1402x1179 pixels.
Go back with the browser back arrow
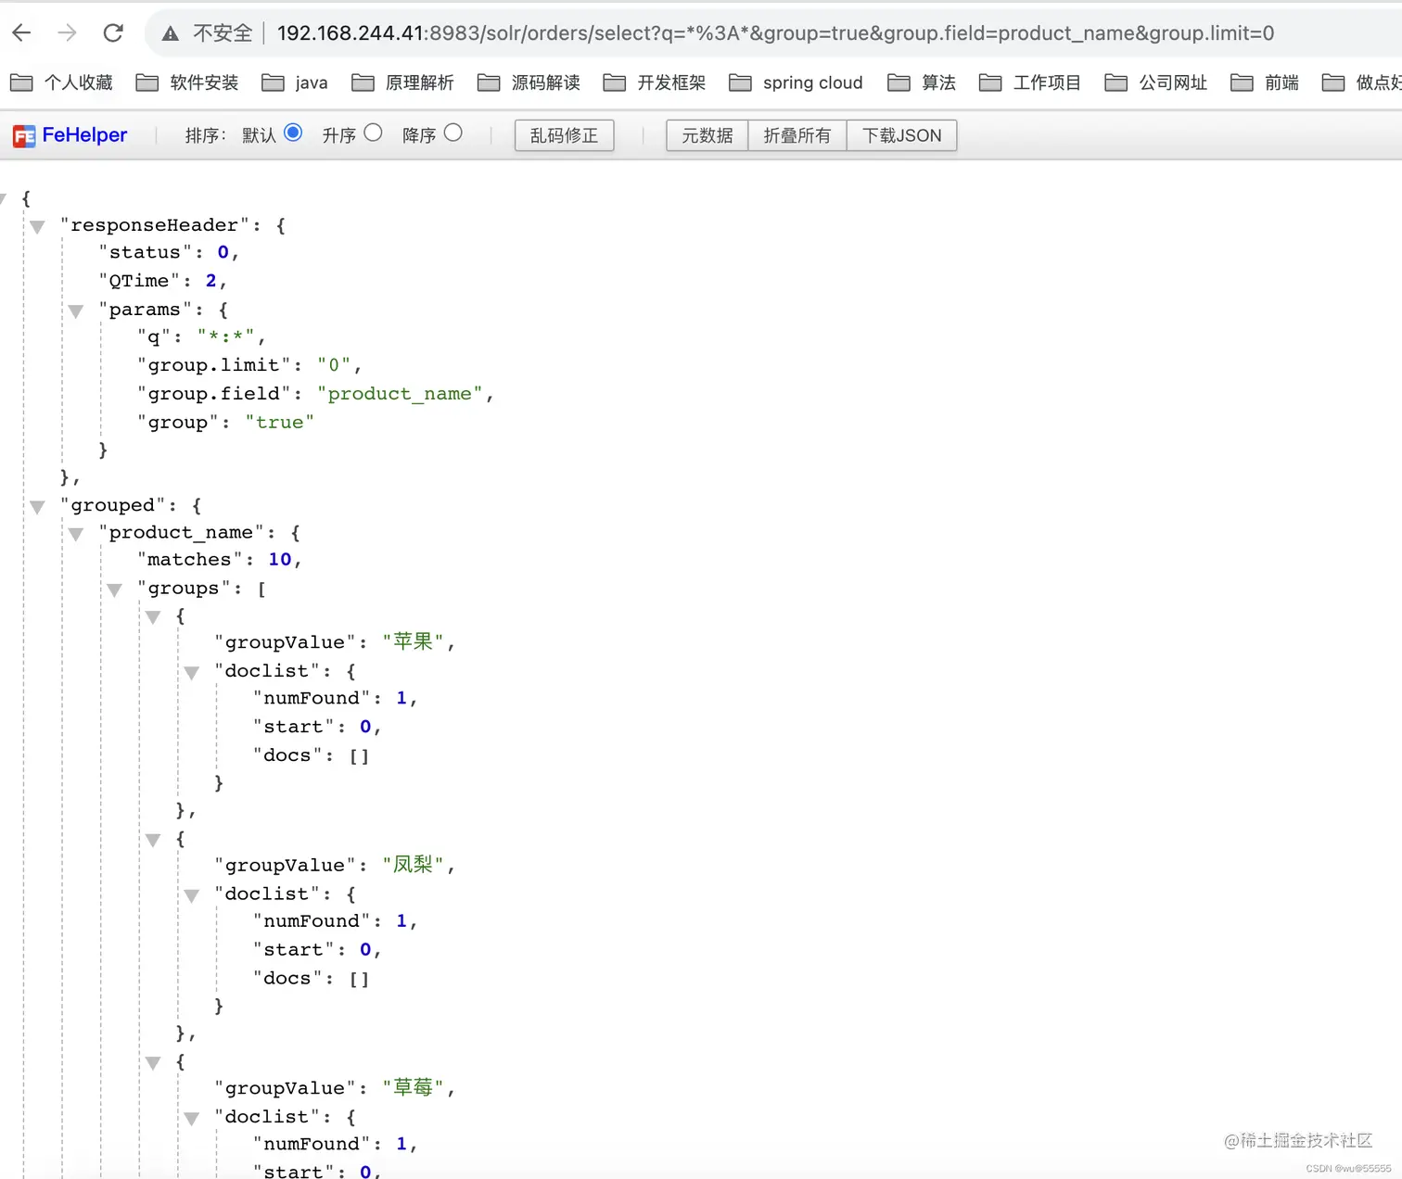click(x=21, y=33)
